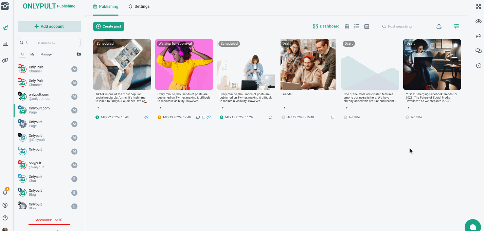Screen dimensions: 484x231
Task: Switch to calendar view icon
Action: click(366, 26)
